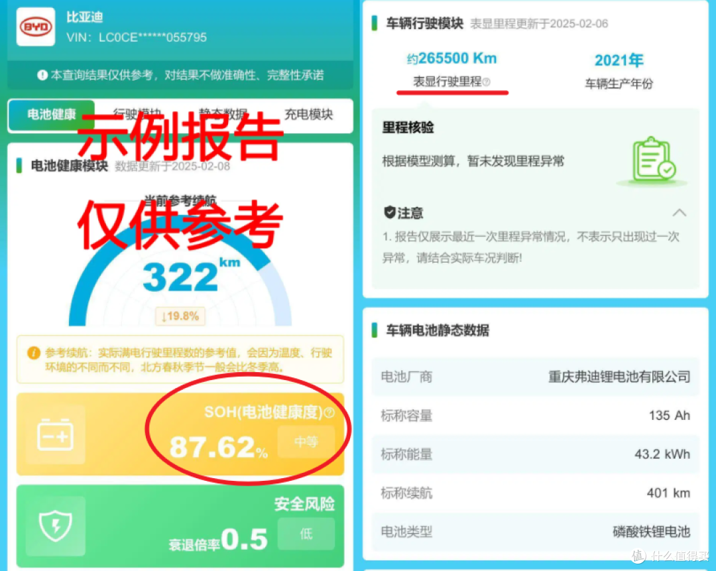Click the 标称续航 row label

pyautogui.click(x=406, y=493)
